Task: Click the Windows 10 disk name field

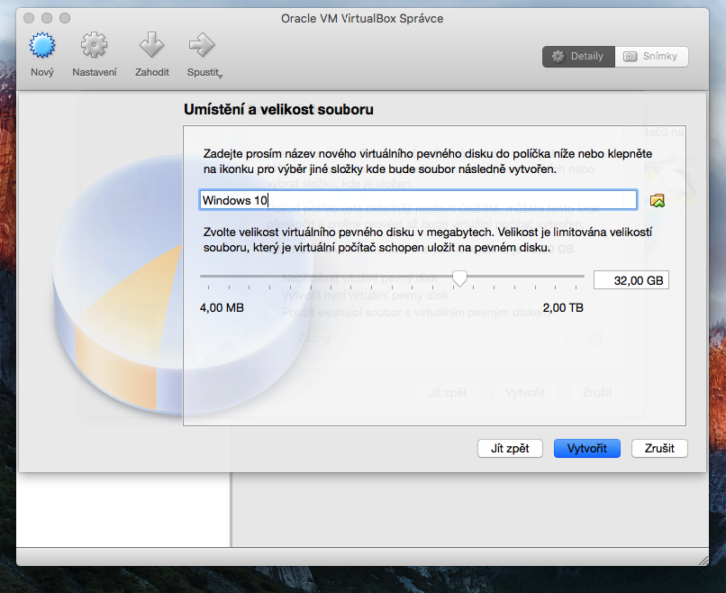Action: click(418, 200)
